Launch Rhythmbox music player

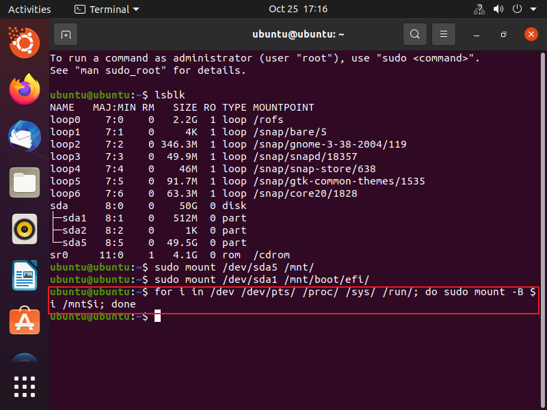tap(25, 228)
